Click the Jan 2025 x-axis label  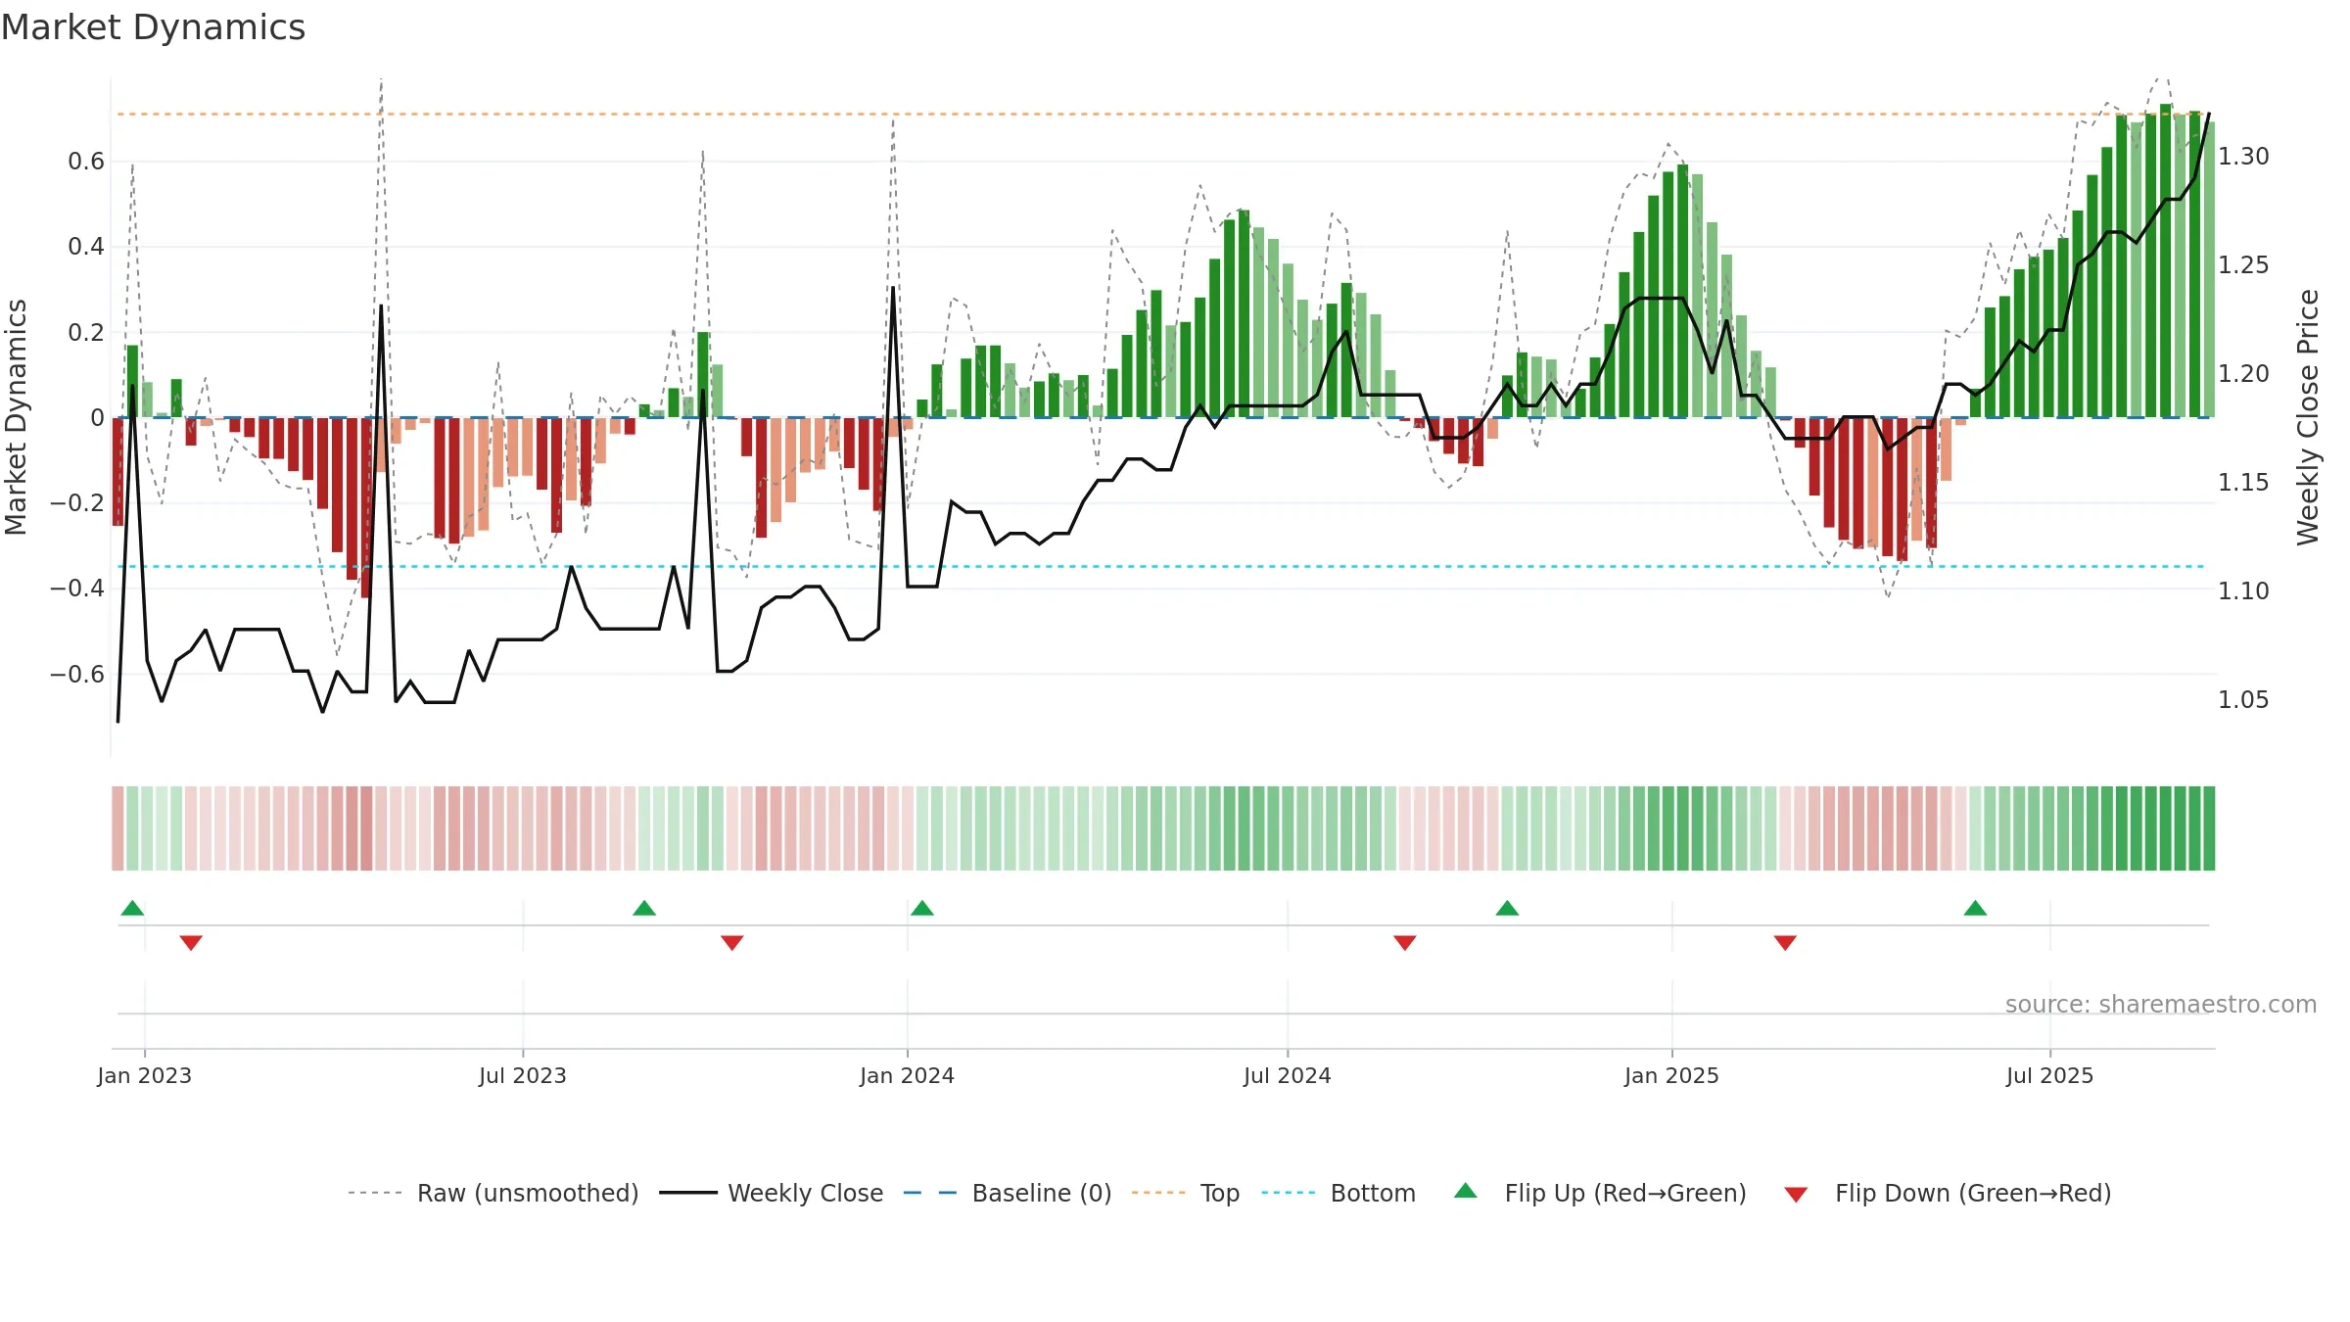pyautogui.click(x=1672, y=1075)
